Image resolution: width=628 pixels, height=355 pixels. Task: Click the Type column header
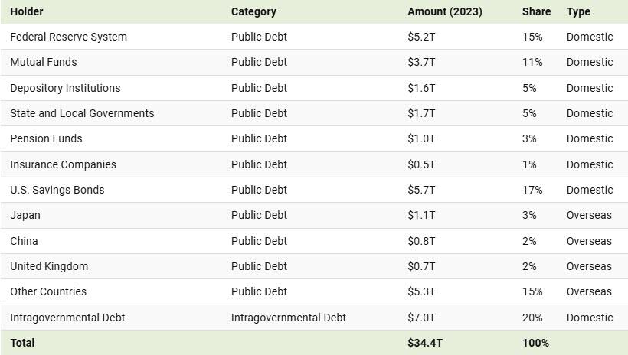coord(578,11)
